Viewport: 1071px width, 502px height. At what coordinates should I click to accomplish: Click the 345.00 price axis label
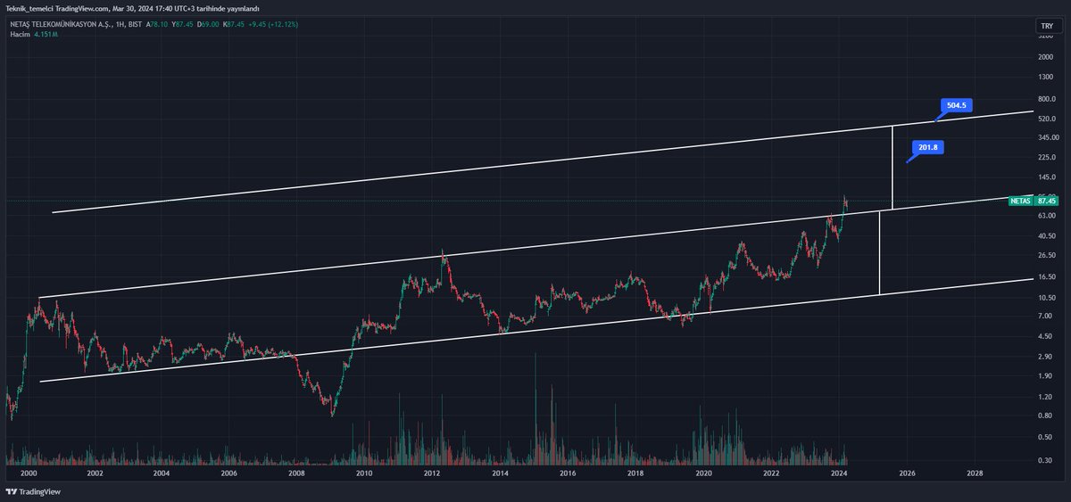1049,137
